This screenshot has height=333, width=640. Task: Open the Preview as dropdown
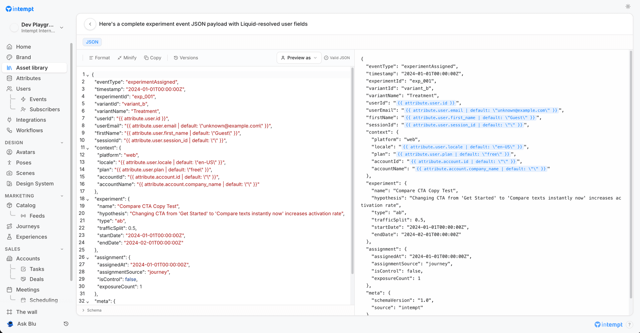299,58
